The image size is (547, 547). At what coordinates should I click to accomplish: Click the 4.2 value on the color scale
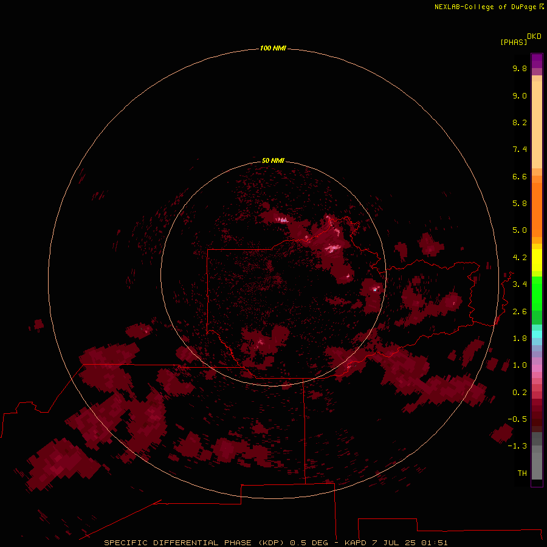click(520, 258)
